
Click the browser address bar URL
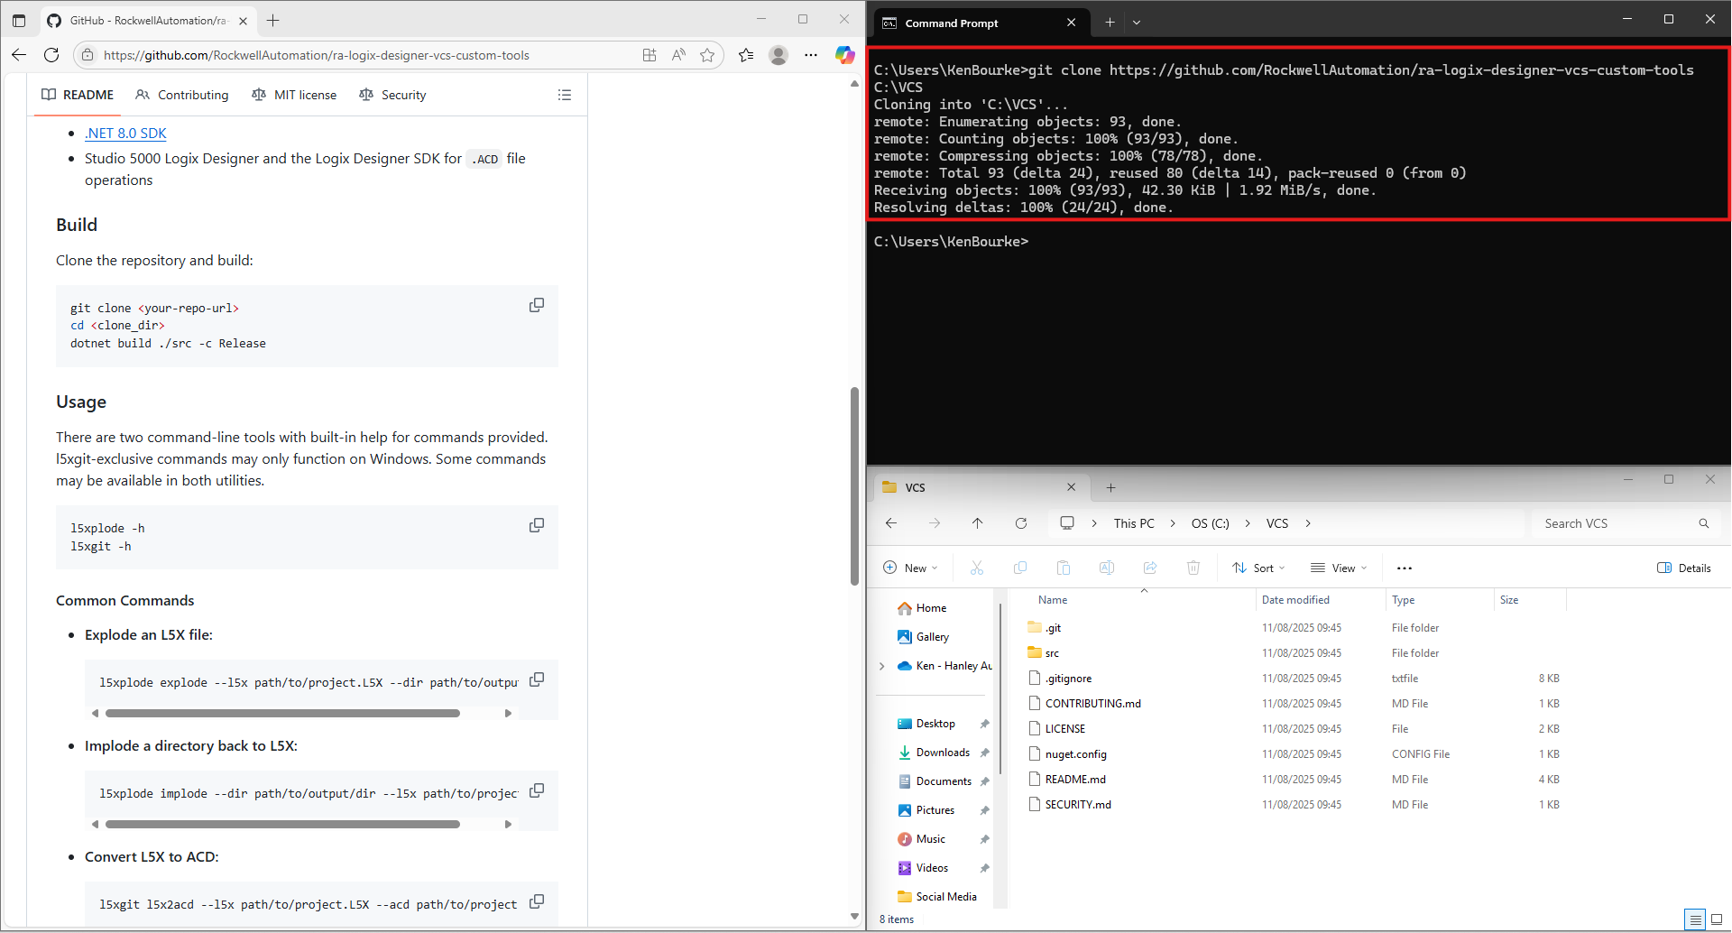(316, 55)
